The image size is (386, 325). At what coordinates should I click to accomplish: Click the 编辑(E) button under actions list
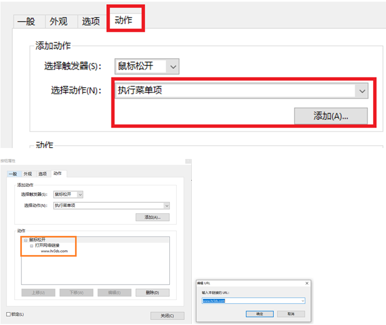[x=114, y=293]
